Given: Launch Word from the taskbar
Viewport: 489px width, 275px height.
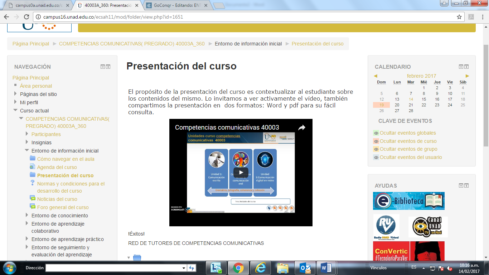Looking at the screenshot, I should 326,267.
